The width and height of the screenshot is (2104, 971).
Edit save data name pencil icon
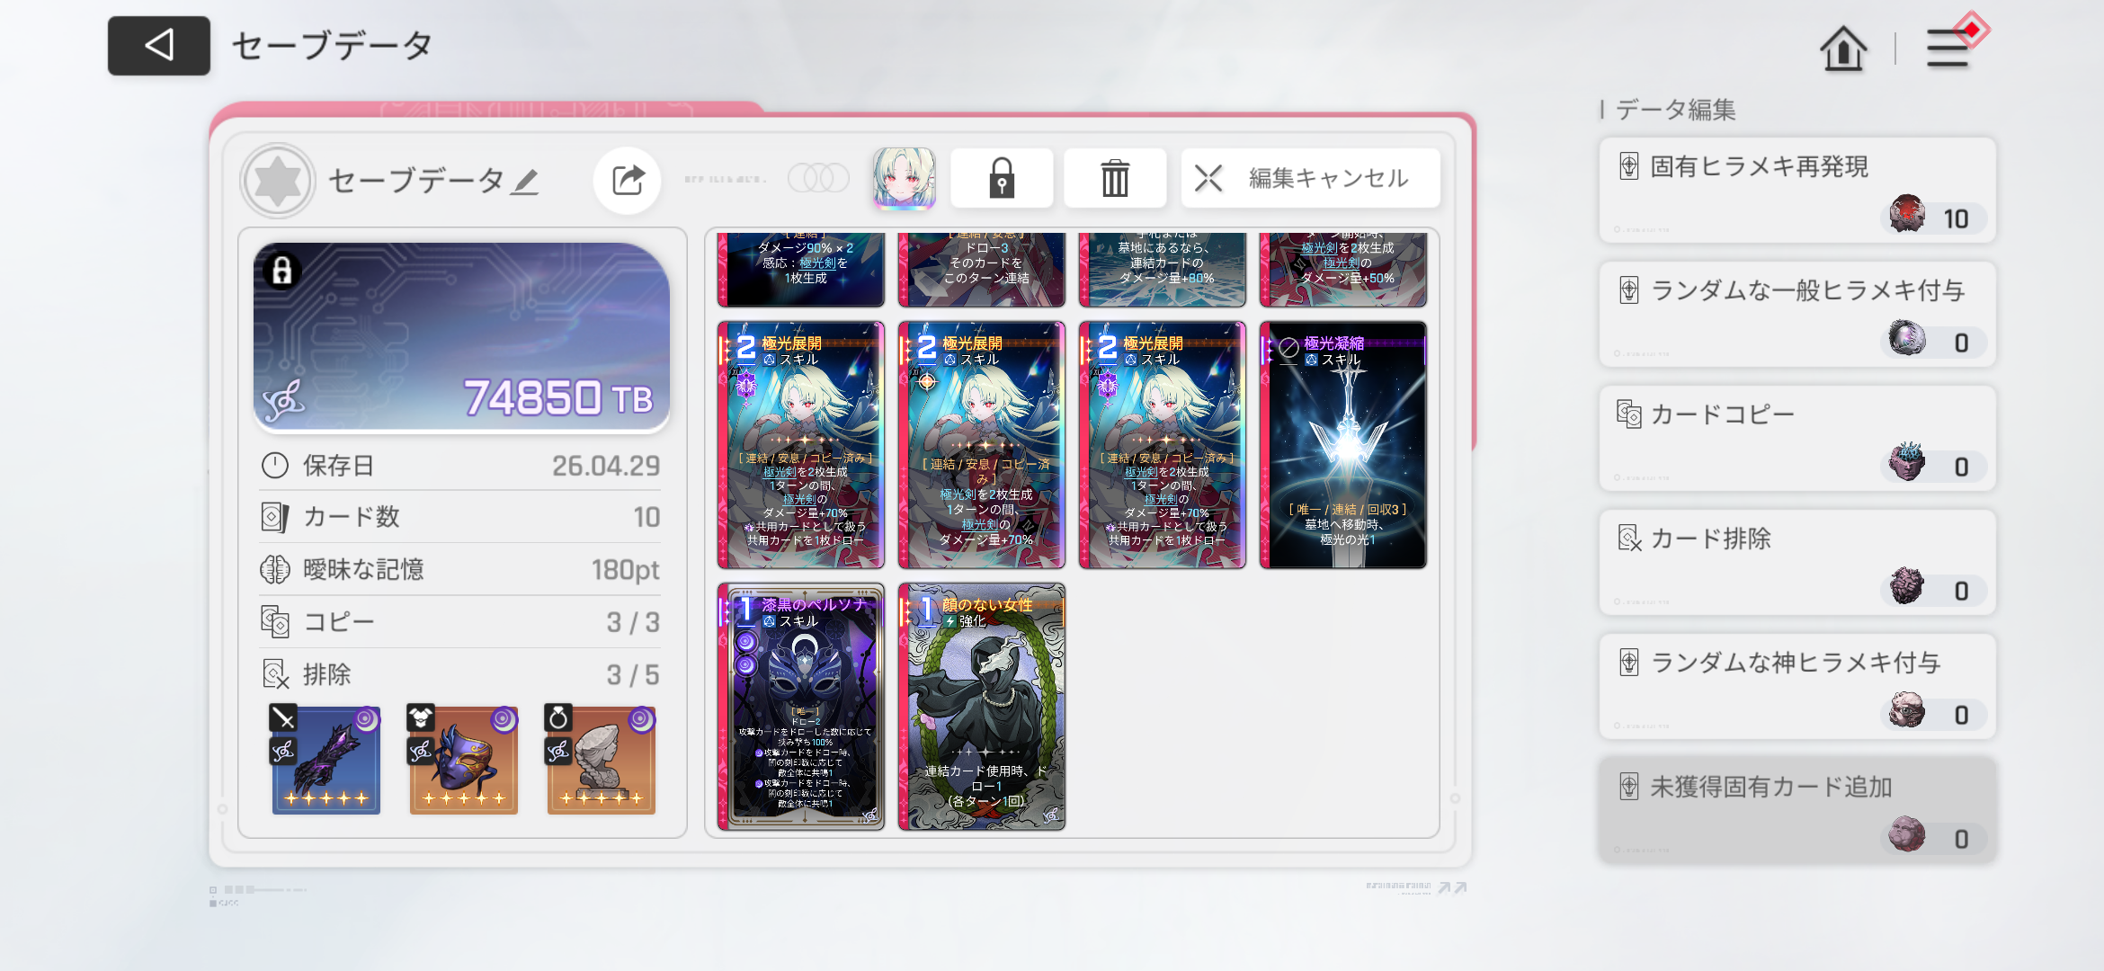[x=525, y=182]
